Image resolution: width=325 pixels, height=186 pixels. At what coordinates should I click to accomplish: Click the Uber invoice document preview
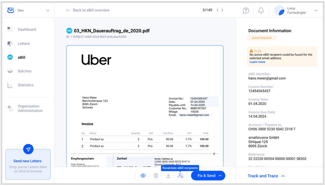tap(145, 106)
